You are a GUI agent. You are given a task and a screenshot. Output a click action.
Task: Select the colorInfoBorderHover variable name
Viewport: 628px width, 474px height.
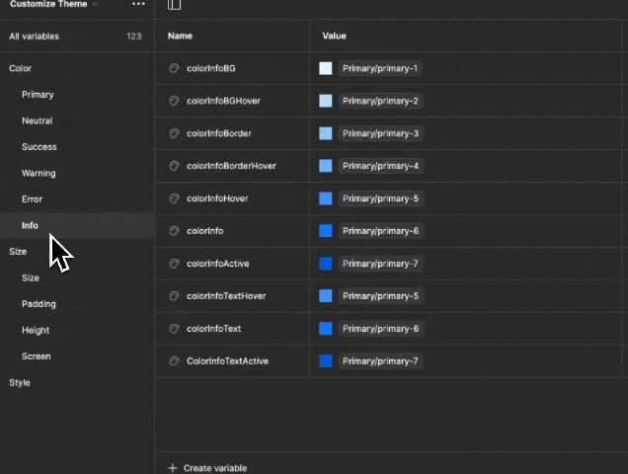[231, 166]
